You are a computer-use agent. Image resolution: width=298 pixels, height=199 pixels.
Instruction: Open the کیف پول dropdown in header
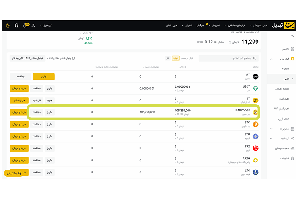(46, 25)
